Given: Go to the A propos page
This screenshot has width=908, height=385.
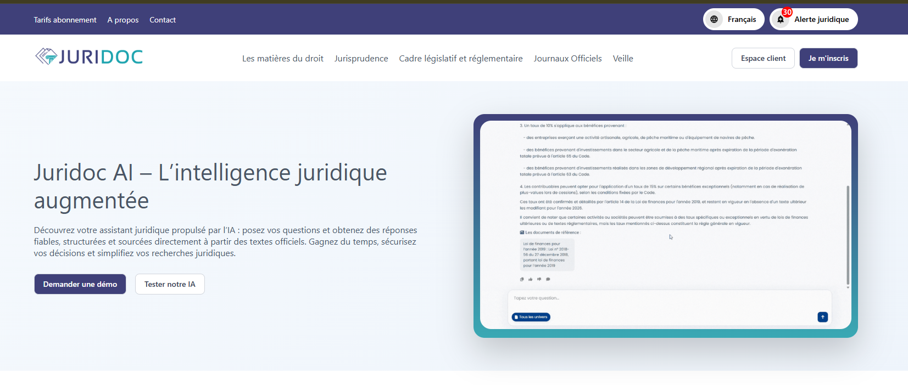Looking at the screenshot, I should (x=123, y=20).
